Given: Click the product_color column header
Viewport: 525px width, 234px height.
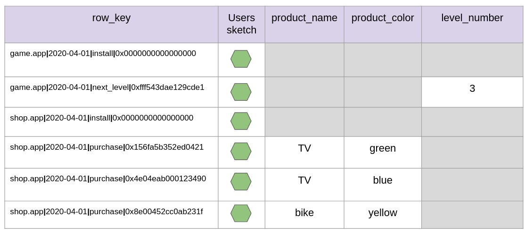Looking at the screenshot, I should (x=383, y=24).
